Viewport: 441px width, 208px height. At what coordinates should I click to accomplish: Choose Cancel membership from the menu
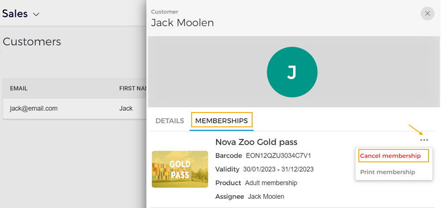tap(390, 156)
